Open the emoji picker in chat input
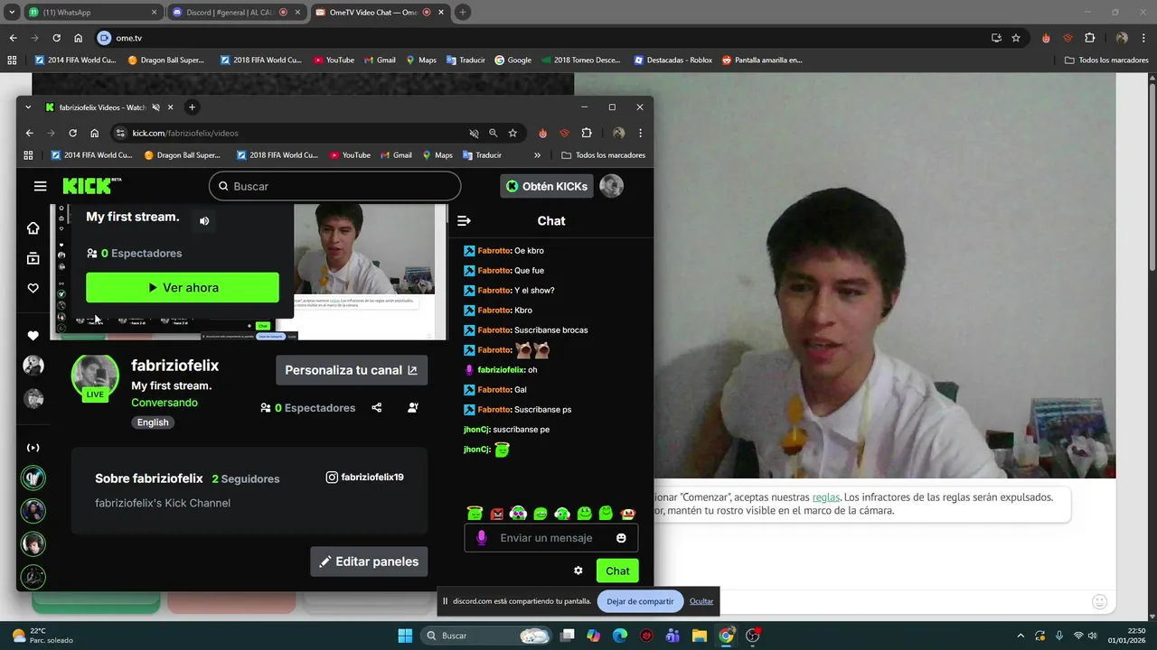The width and height of the screenshot is (1157, 650). (621, 538)
